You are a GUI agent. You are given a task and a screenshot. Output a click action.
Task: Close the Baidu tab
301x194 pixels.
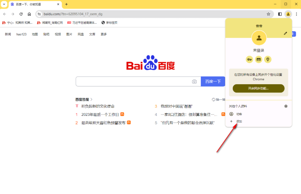58,4
